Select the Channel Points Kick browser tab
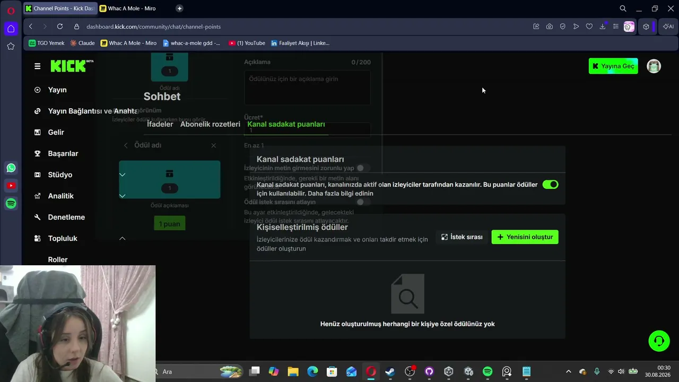 click(x=60, y=8)
